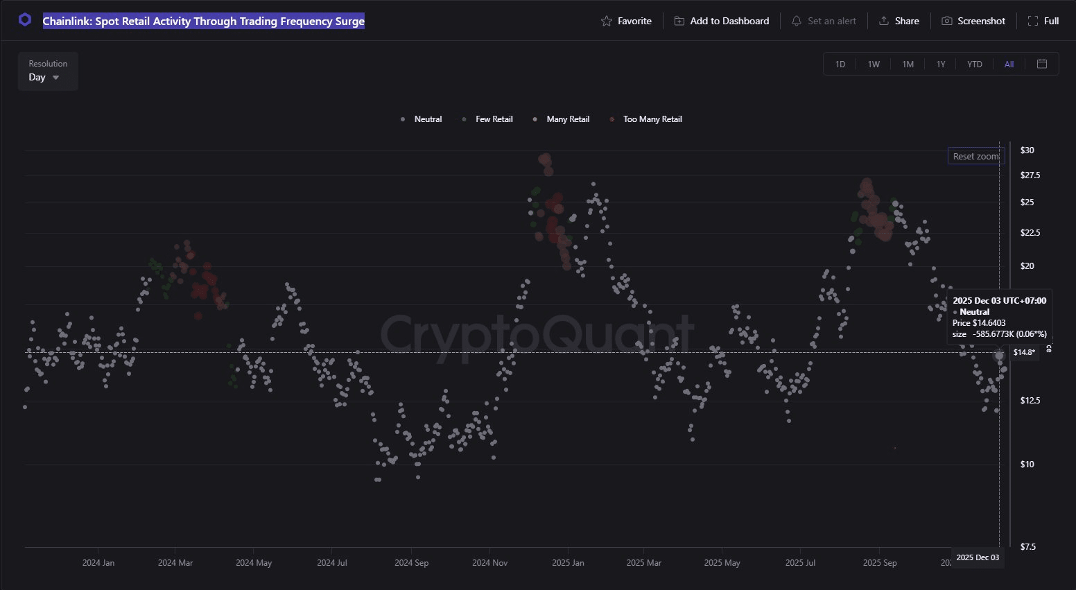This screenshot has width=1076, height=590.
Task: Click the Few Retail legend dot
Action: [464, 119]
